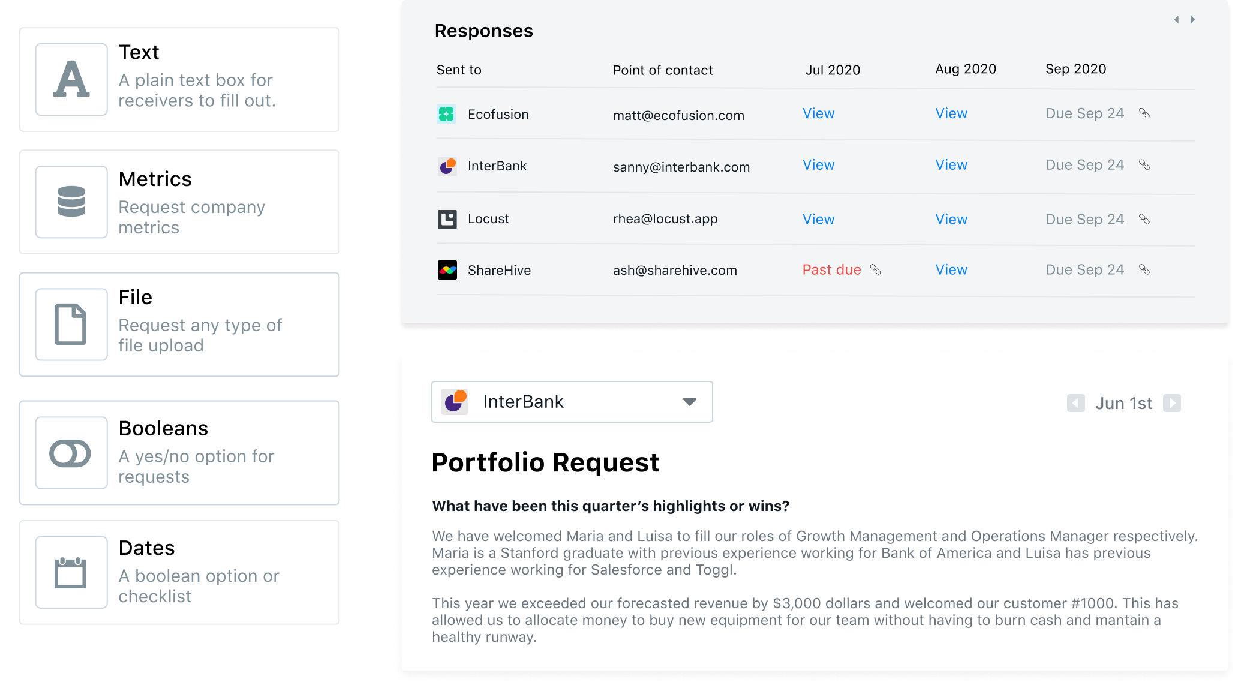This screenshot has width=1238, height=685.
Task: View Ecofusion's Jul 2020 response
Action: pos(818,113)
